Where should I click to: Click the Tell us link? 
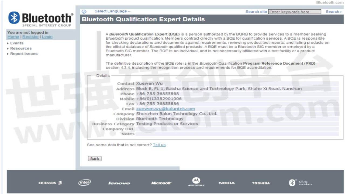pyautogui.click(x=159, y=145)
